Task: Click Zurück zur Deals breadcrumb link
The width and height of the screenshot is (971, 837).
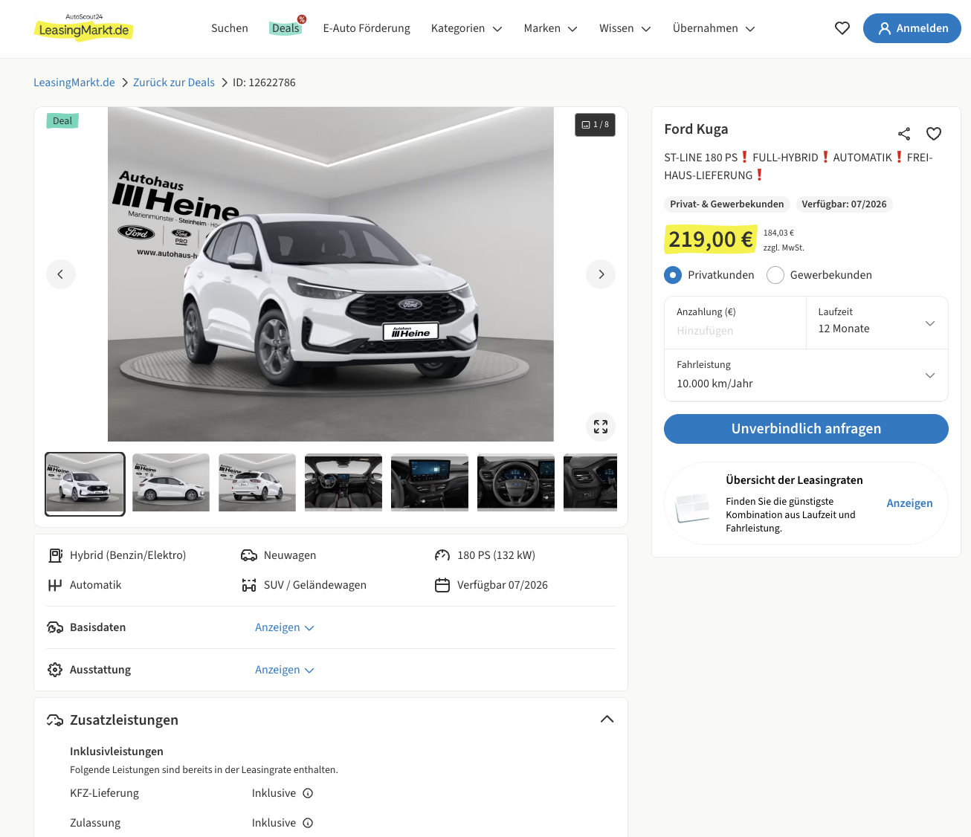Action: click(x=174, y=83)
